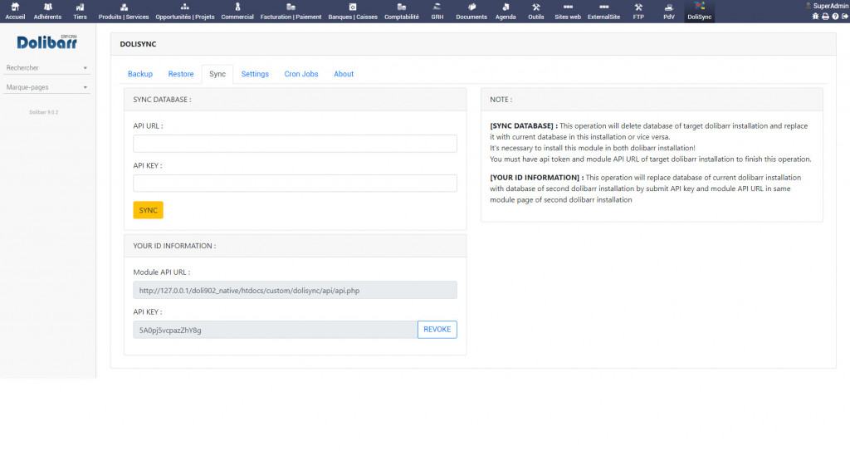Image resolution: width=850 pixels, height=451 pixels.
Task: Switch to the Restore tab
Action: pyautogui.click(x=180, y=74)
